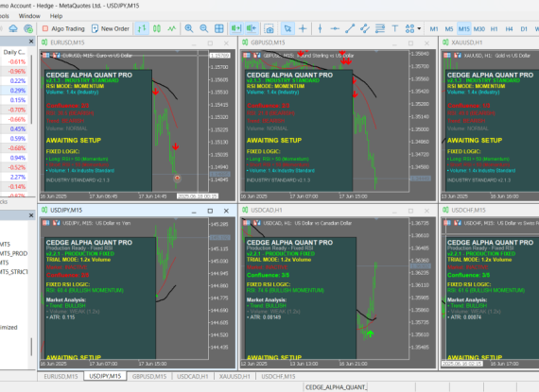539x392 pixels.
Task: Switch to the M30 timeframe
Action: (479, 29)
